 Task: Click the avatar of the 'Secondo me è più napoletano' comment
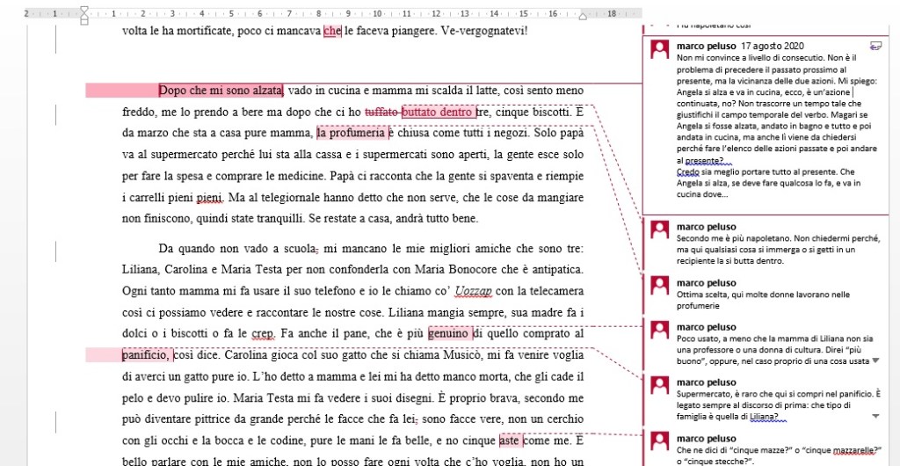(659, 231)
